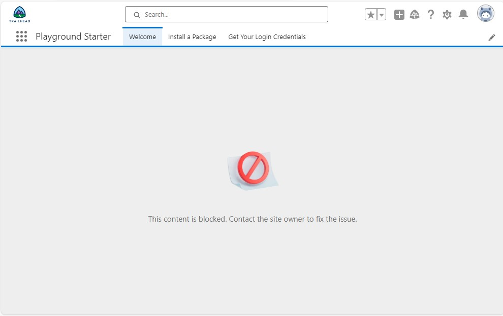Click the pencil to edit navigation items
This screenshot has height=316, width=503.
point(492,38)
